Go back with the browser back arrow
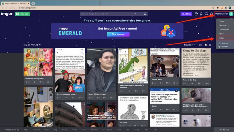 (3, 8)
